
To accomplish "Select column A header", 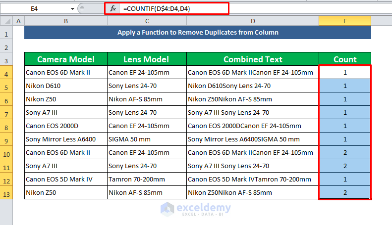I will pyautogui.click(x=18, y=21).
